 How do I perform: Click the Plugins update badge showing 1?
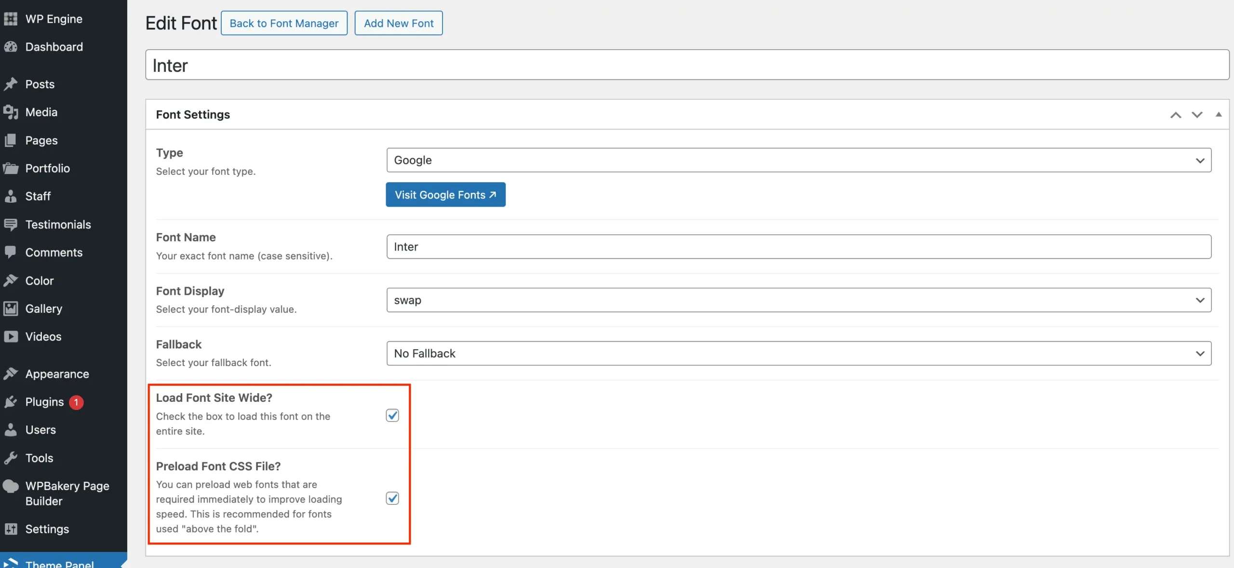tap(76, 402)
